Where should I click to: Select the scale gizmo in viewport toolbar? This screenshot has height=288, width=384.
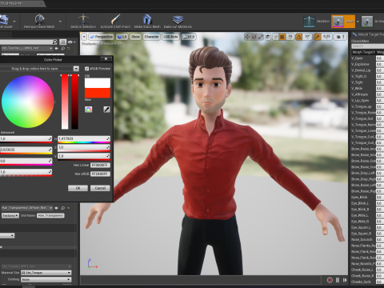point(261,37)
